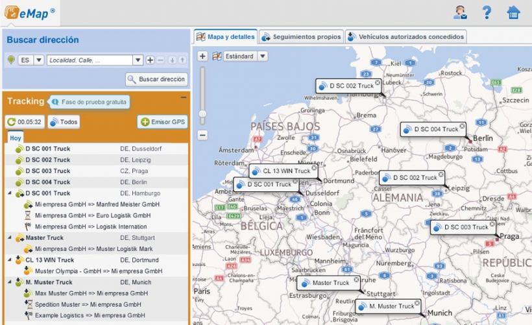Screen dimensions: 532x325
Task: Go to home via the house icon
Action: (x=513, y=12)
